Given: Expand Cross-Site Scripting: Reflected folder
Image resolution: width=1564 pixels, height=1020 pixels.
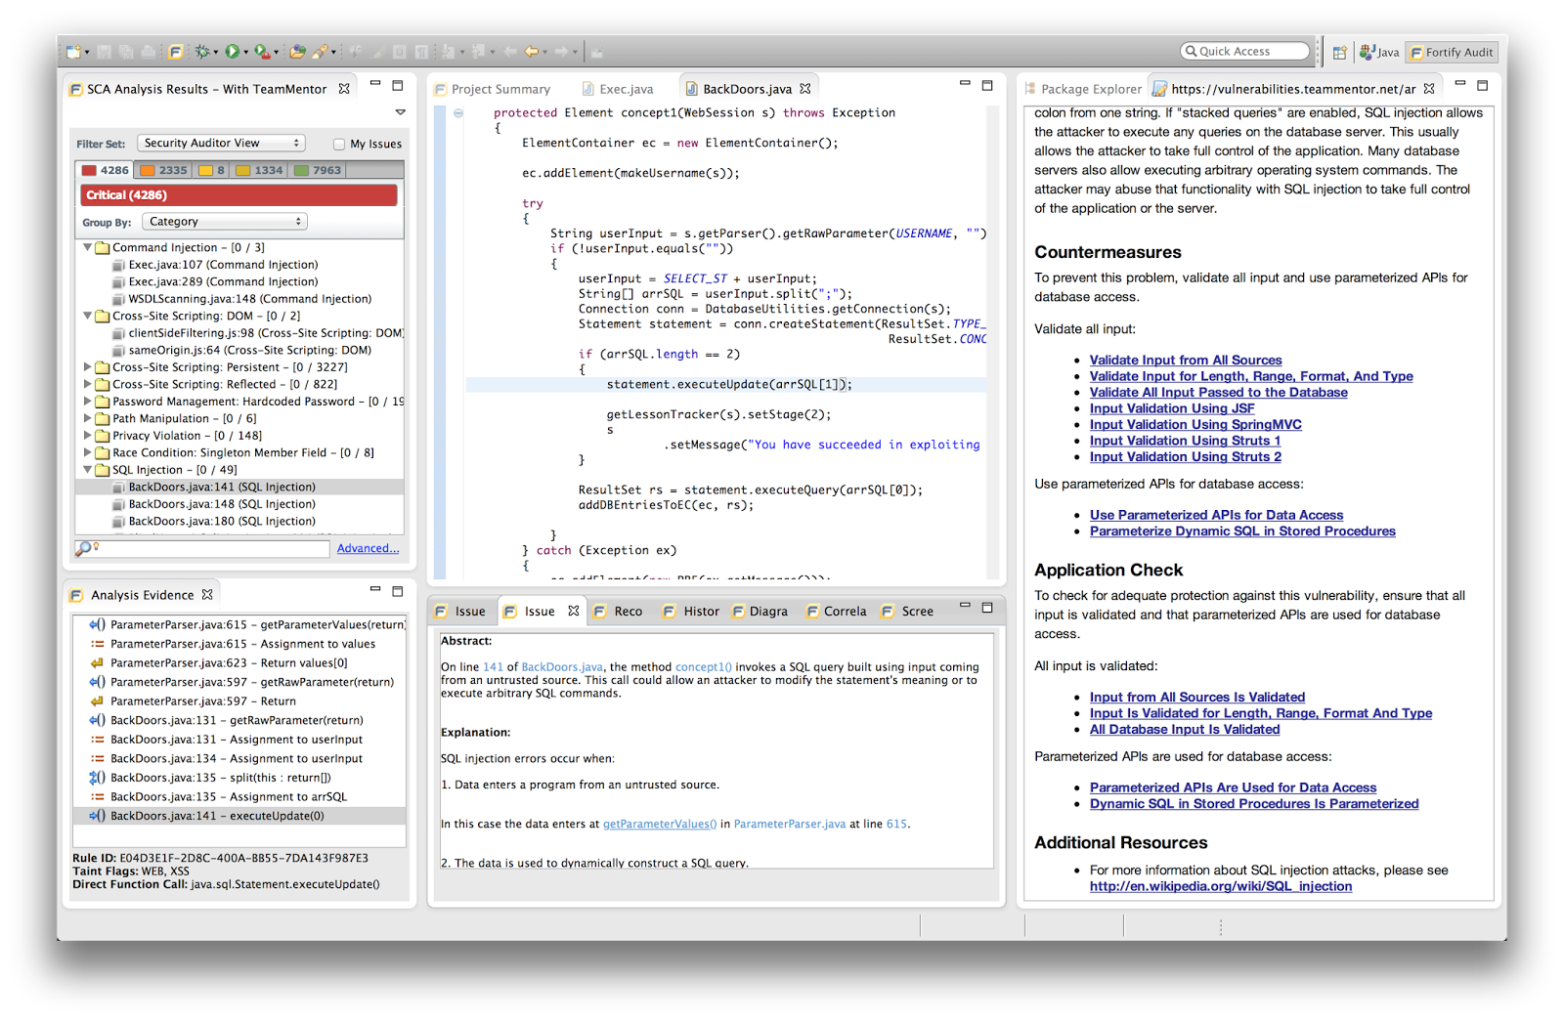Looking at the screenshot, I should [87, 384].
